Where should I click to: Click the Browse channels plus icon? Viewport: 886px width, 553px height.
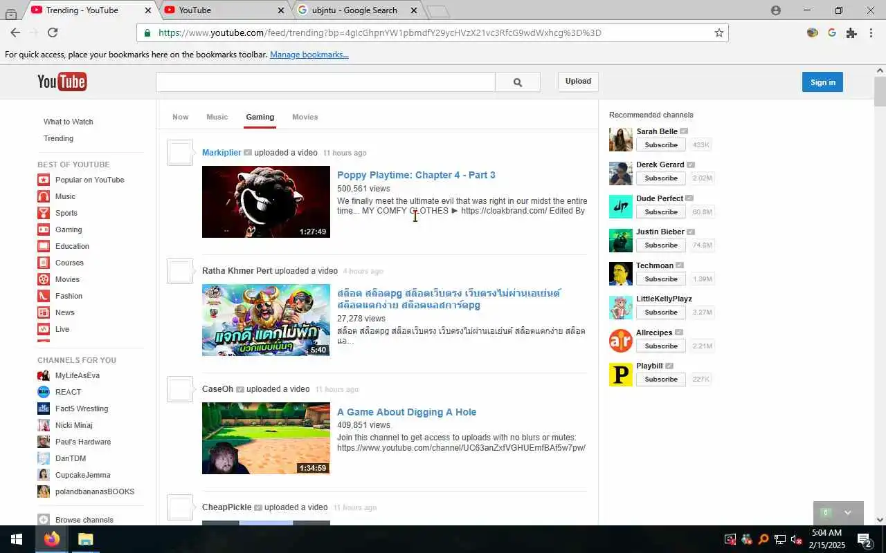click(x=44, y=520)
